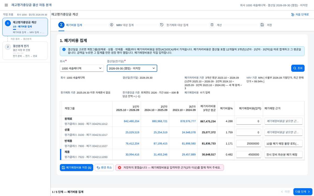314x196 pixels.
Task: Go back with 처음 단계로 button
Action: (x=300, y=14)
